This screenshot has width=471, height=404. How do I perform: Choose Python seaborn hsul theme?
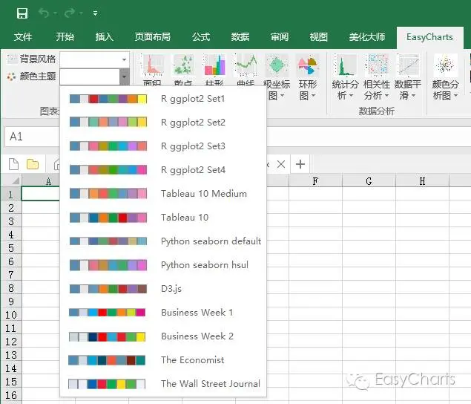[163, 265]
